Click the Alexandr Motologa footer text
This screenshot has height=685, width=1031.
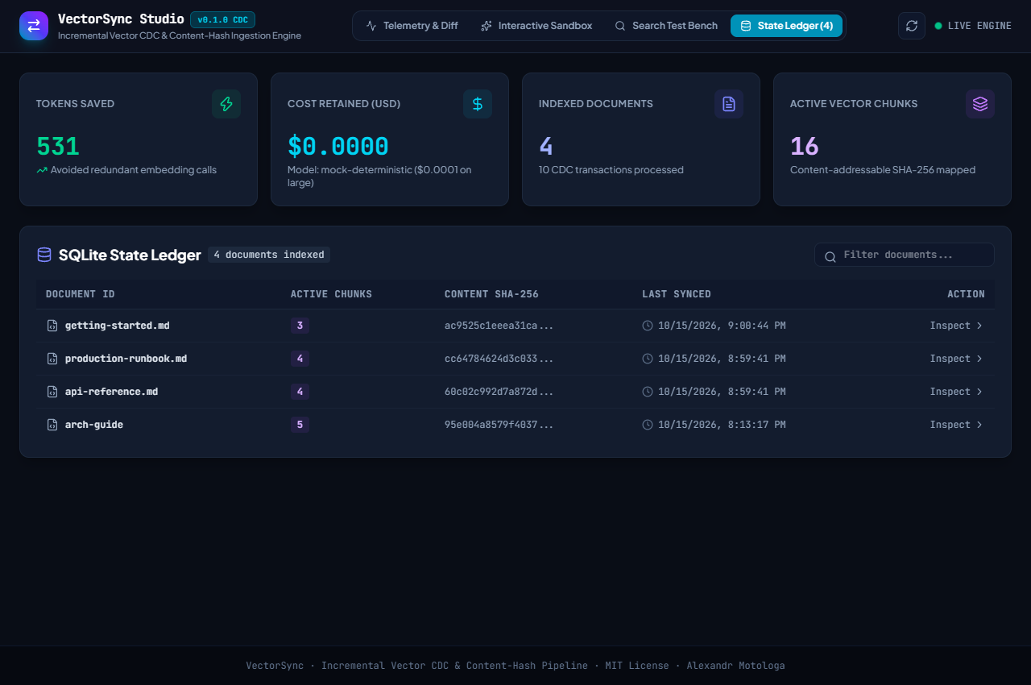click(x=735, y=666)
